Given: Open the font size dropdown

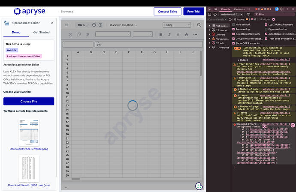Looking at the screenshot, I should coord(143,34).
